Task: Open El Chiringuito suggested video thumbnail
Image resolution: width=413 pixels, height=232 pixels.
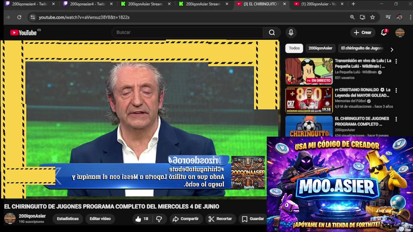Action: (x=309, y=126)
